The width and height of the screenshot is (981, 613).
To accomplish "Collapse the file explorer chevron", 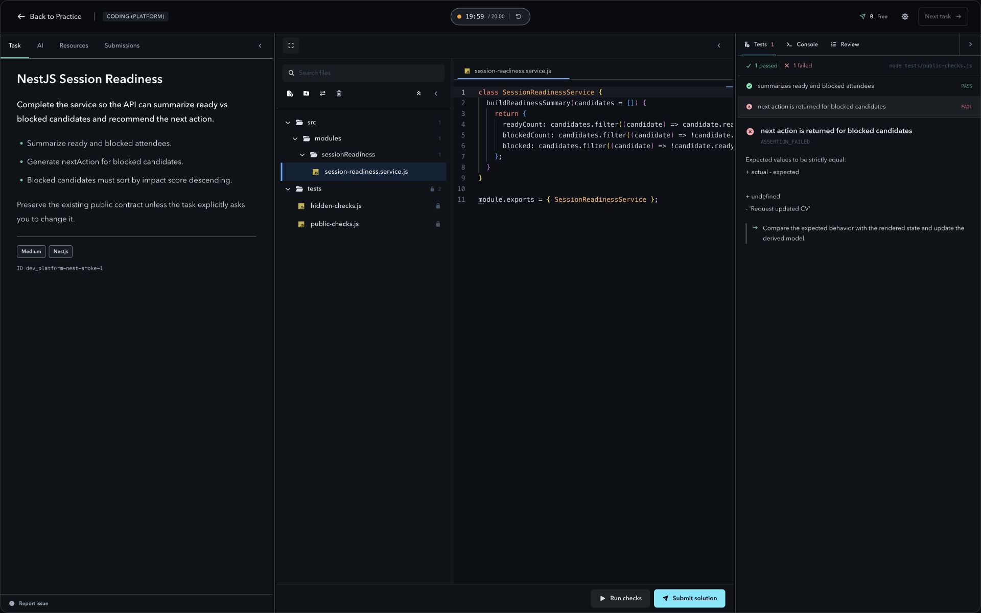I will coord(436,93).
